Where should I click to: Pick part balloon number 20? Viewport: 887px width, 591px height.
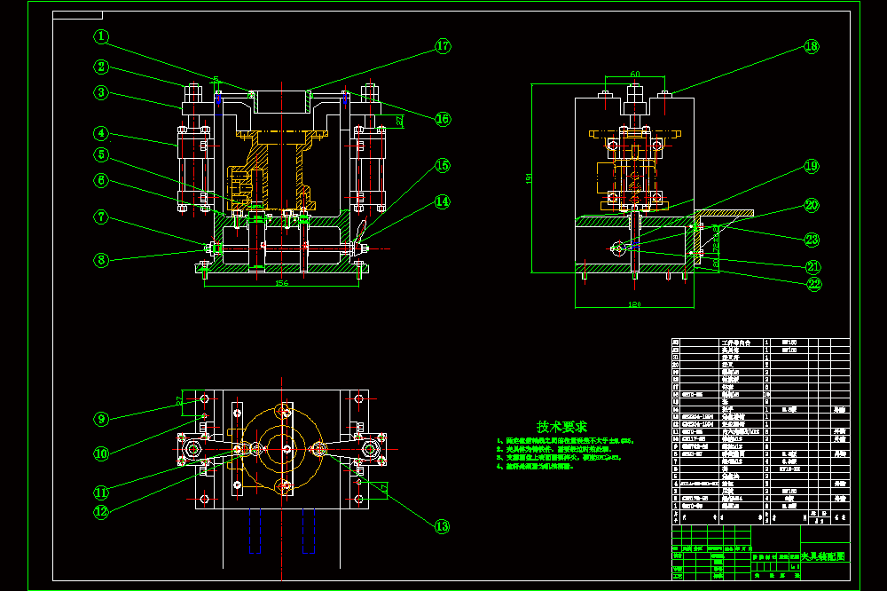pyautogui.click(x=812, y=206)
